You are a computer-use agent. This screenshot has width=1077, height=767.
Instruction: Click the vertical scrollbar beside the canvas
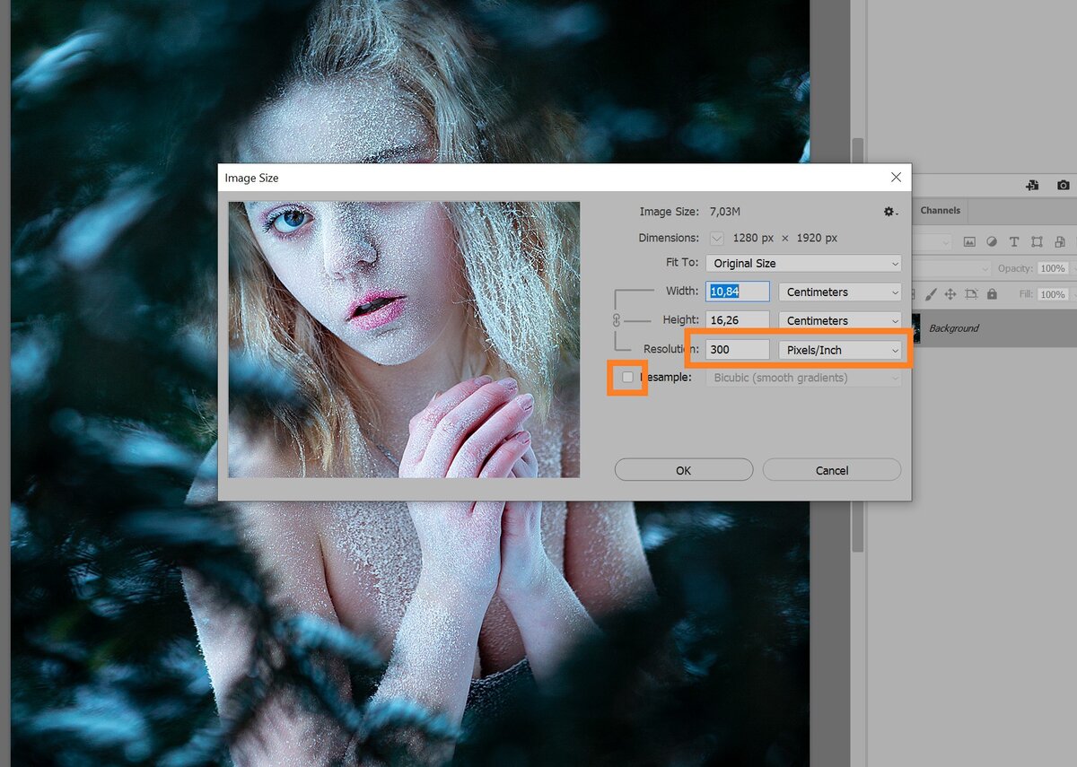click(x=858, y=344)
